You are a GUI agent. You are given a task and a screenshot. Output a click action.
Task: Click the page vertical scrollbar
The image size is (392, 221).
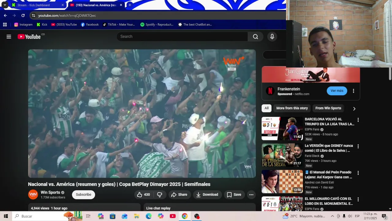(x=390, y=74)
